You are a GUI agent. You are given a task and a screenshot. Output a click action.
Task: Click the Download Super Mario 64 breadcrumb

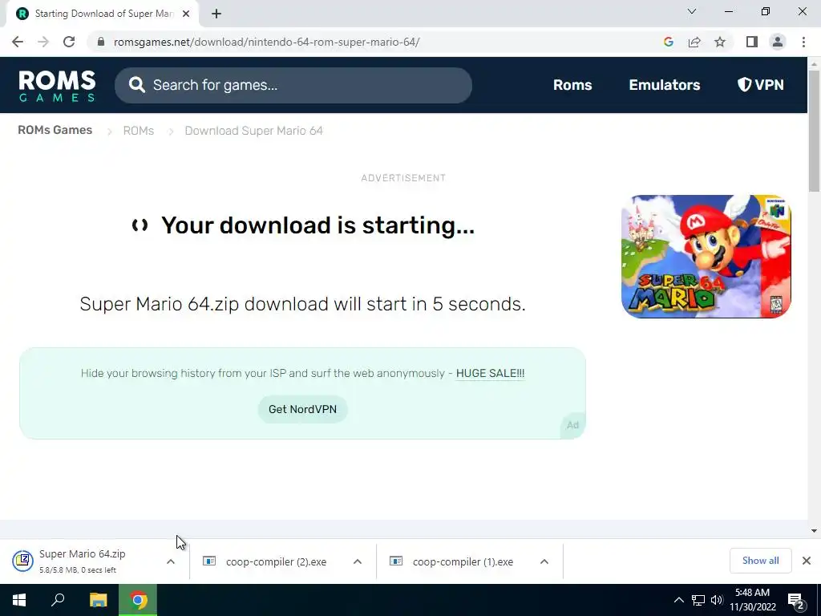pyautogui.click(x=253, y=131)
